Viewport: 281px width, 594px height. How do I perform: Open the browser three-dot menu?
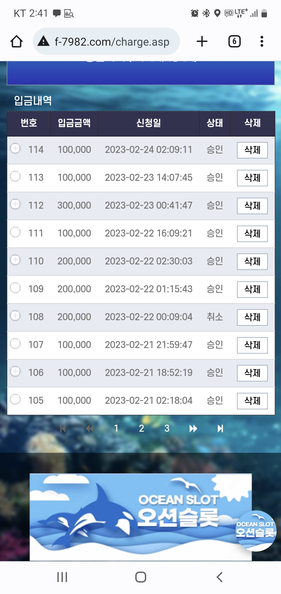(262, 41)
